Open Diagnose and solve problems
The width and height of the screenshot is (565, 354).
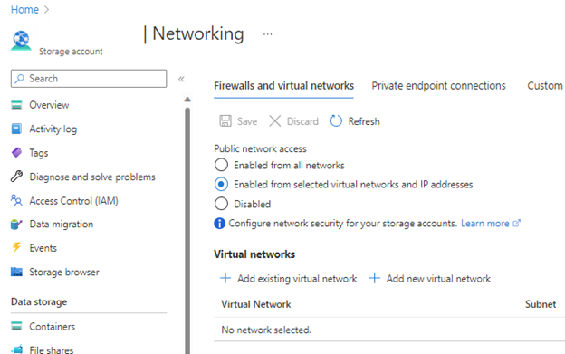pos(92,177)
